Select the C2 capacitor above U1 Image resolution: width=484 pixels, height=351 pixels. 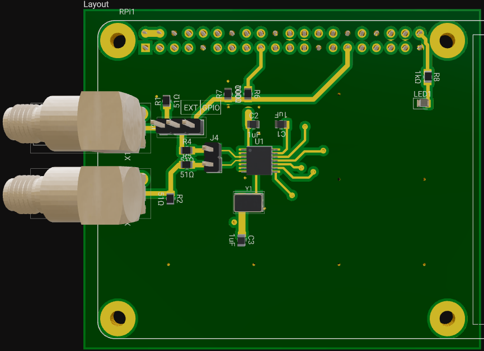pyautogui.click(x=253, y=124)
